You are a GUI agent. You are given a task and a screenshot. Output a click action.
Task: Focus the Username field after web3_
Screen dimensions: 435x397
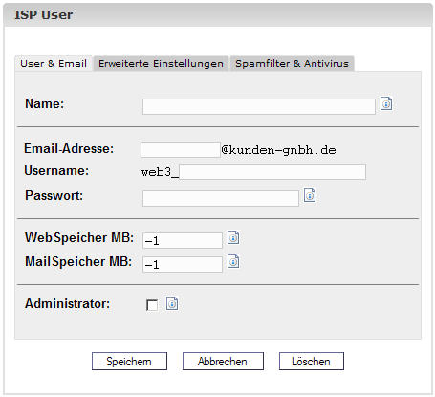coord(272,172)
